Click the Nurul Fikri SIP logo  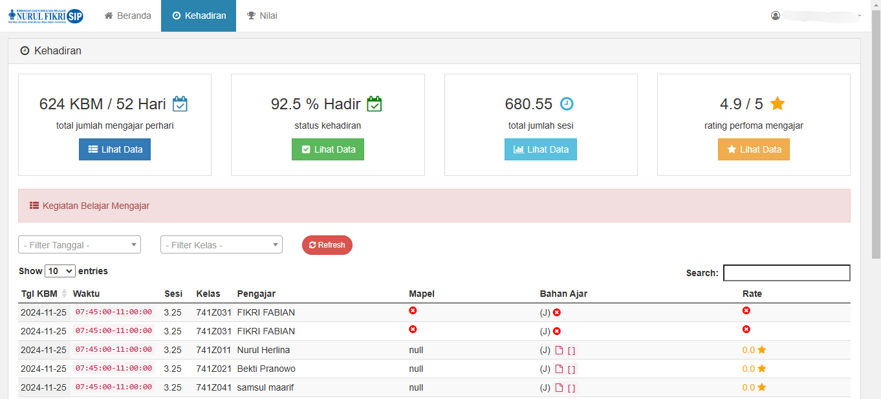click(45, 16)
